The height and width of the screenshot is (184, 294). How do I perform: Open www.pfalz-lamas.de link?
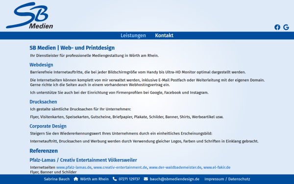click(x=73, y=167)
